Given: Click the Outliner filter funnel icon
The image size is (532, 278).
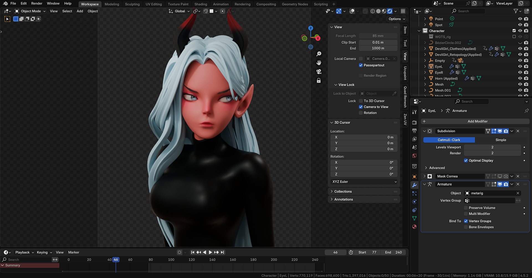Looking at the screenshot, I should coord(516,11).
